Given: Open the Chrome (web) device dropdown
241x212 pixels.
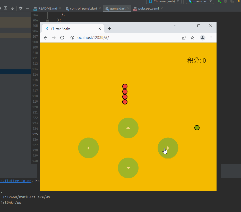Looking at the screenshot, I should (164, 2).
